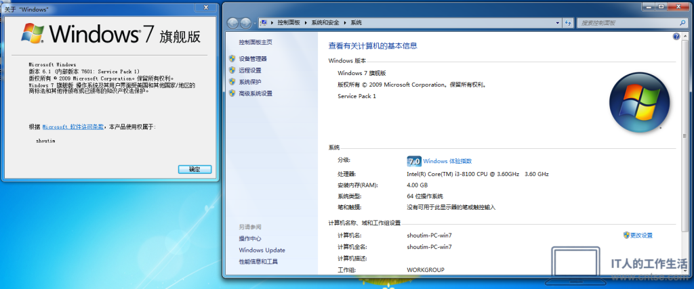Click 没有可用于此显示器的笔或触控输入 text

pos(451,207)
